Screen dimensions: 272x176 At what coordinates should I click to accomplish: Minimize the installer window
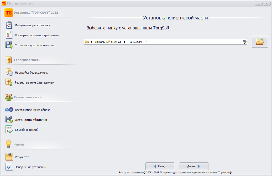tap(259, 3)
